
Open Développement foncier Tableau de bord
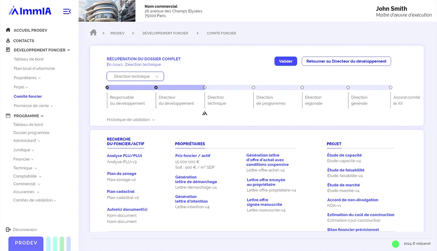pyautogui.click(x=28, y=59)
